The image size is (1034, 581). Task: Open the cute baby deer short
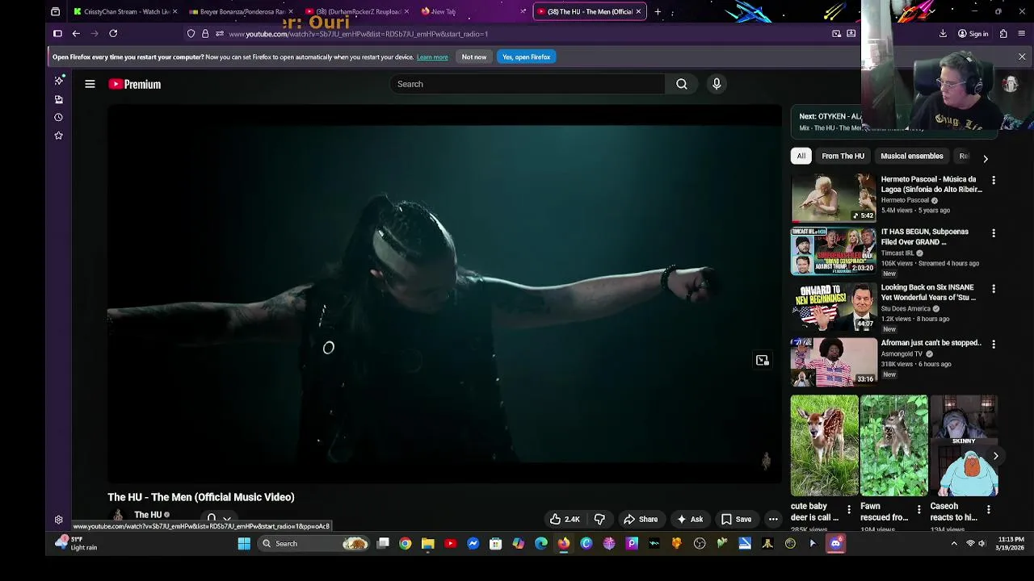(824, 445)
